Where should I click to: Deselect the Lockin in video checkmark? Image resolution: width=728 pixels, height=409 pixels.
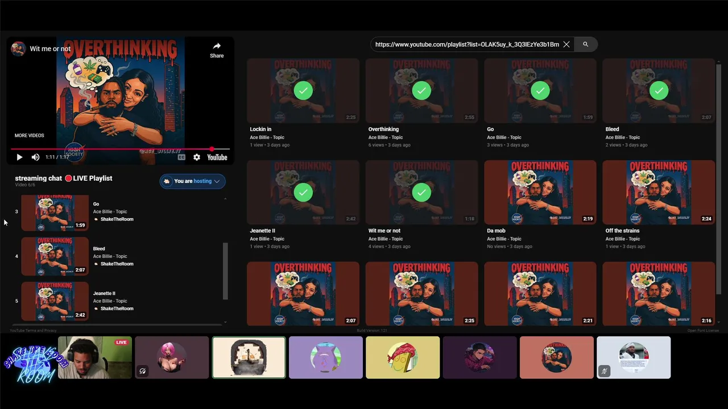(303, 90)
